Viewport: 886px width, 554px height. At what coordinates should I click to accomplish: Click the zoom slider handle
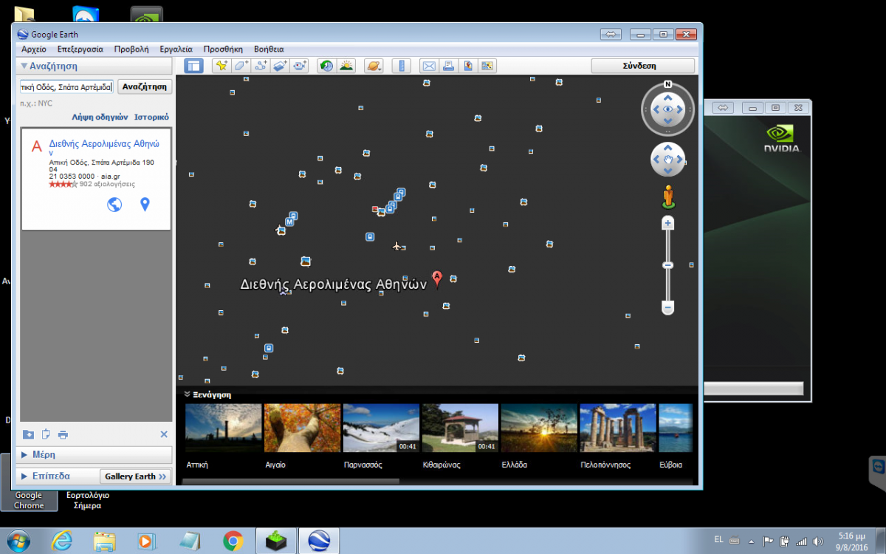tap(668, 265)
